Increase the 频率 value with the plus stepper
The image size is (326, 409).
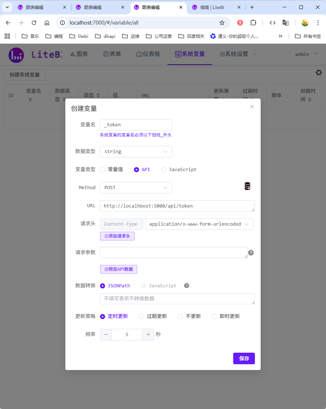point(148,334)
